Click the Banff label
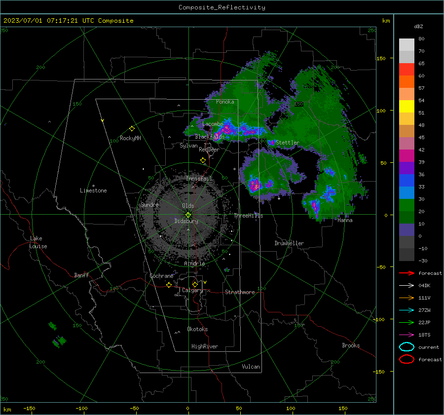 point(81,275)
